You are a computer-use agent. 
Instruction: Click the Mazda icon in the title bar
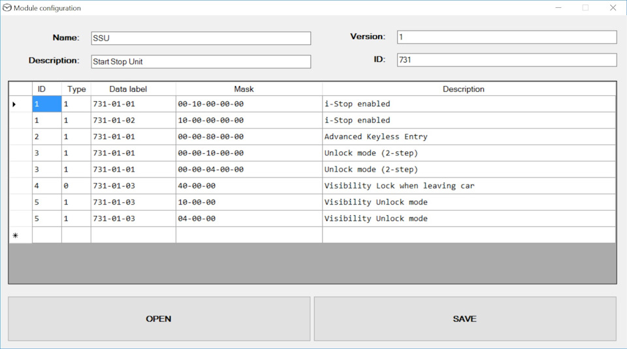click(x=7, y=8)
